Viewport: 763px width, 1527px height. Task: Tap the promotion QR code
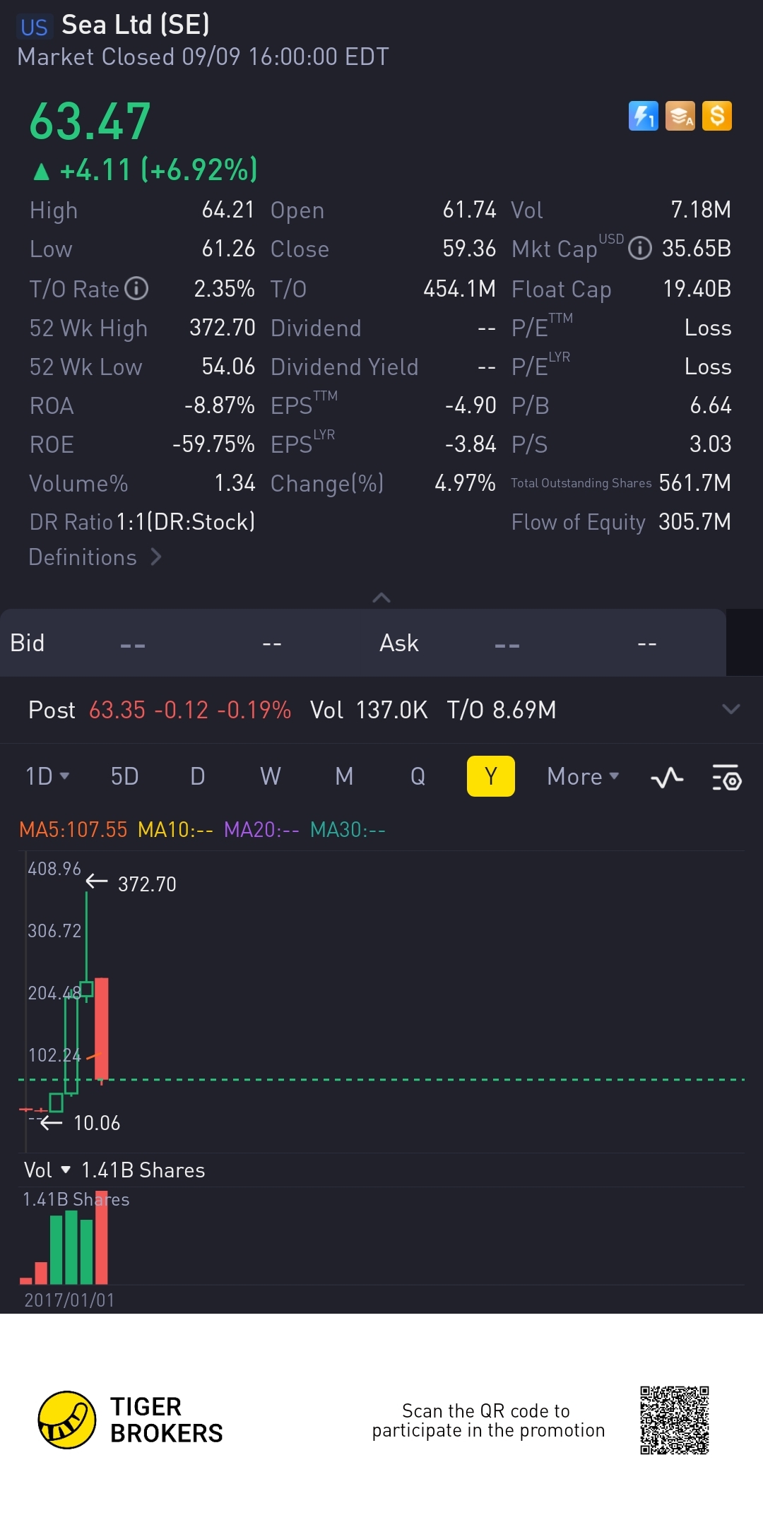tap(674, 1420)
